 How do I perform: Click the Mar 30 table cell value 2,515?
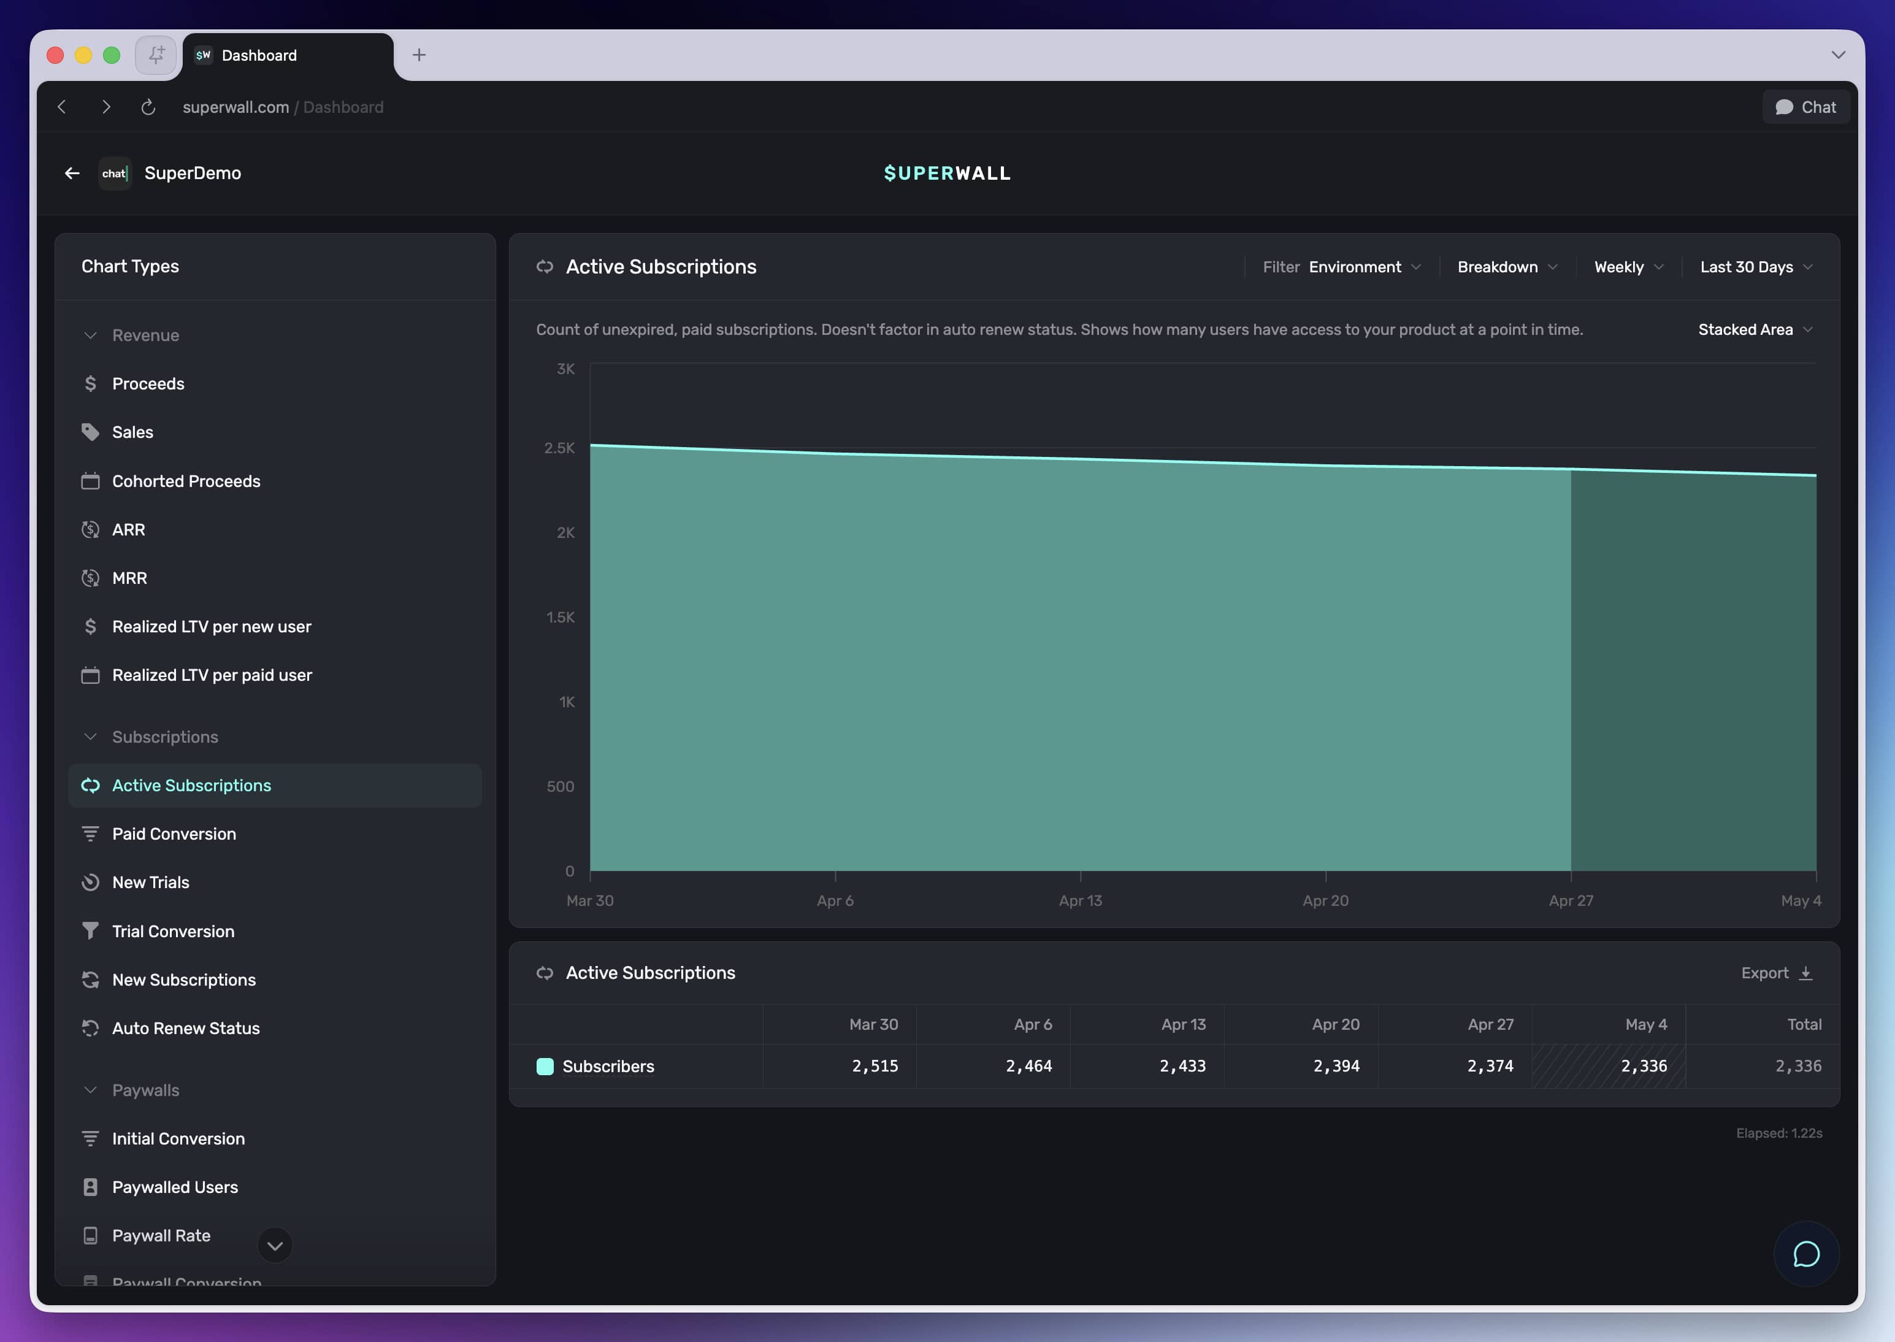[875, 1066]
